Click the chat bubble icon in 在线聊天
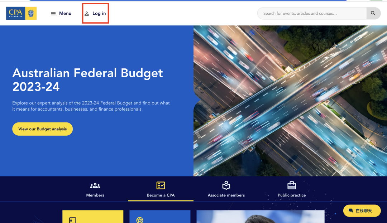 (x=351, y=211)
